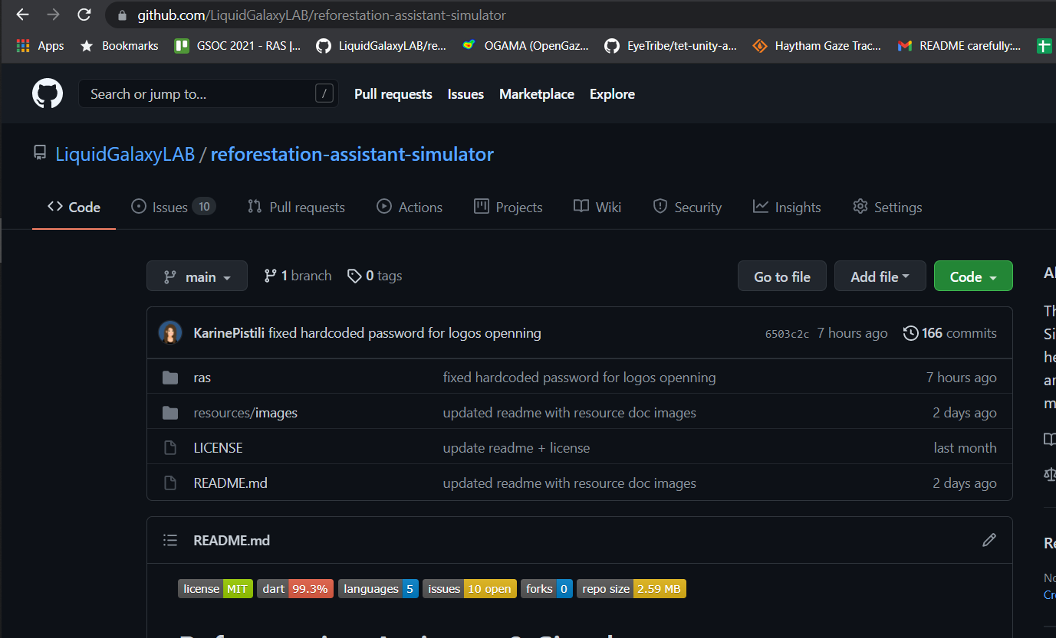The width and height of the screenshot is (1056, 638).
Task: Open commit 6503c2c link
Action: click(787, 333)
